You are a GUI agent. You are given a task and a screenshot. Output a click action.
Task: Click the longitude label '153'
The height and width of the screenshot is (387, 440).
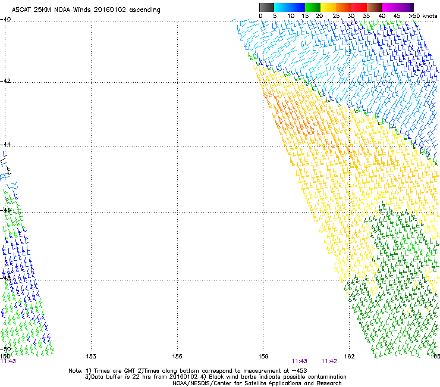click(x=91, y=357)
